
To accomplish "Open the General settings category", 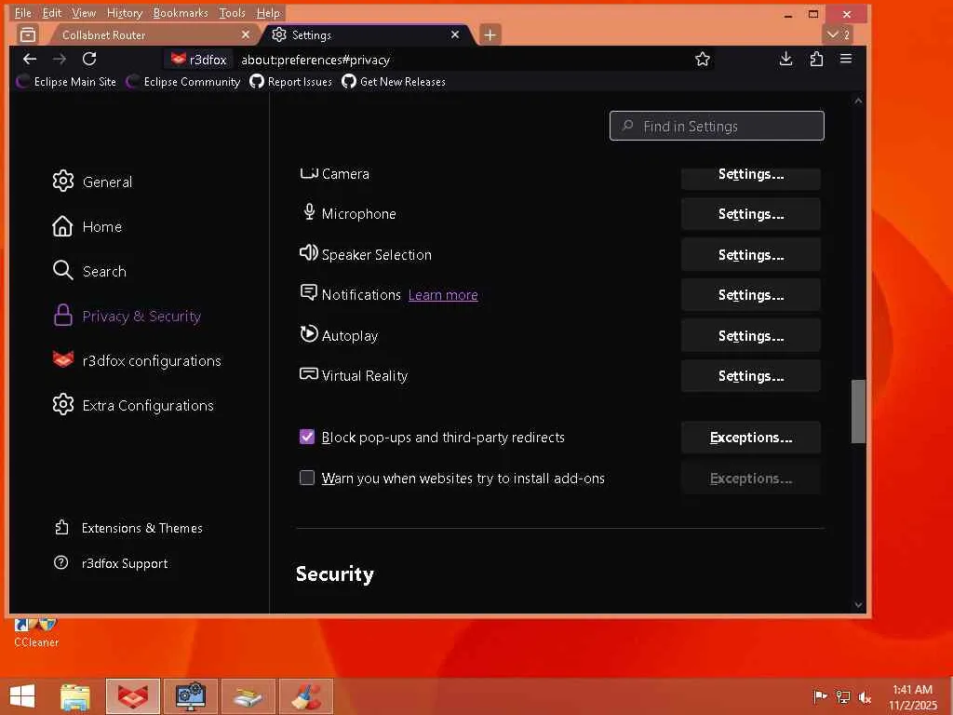I will click(92, 182).
